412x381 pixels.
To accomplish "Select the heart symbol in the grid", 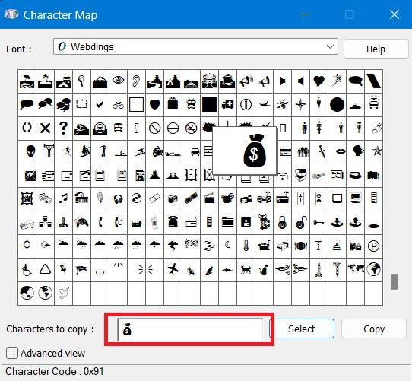I will click(319, 81).
